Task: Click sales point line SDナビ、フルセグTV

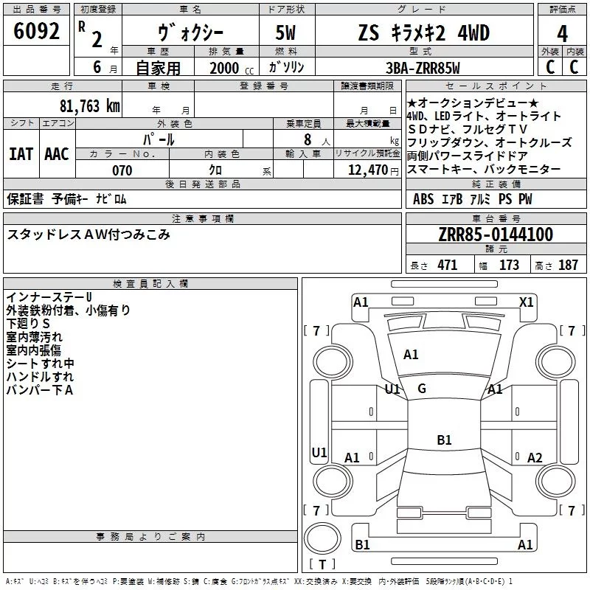Action: pos(468,130)
